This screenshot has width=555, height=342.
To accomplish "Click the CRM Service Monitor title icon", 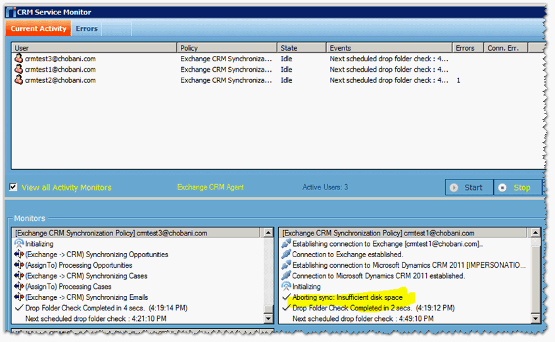I will click(x=11, y=12).
